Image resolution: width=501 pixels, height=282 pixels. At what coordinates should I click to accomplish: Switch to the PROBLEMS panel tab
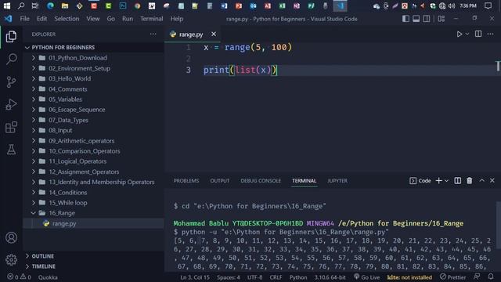click(x=186, y=181)
